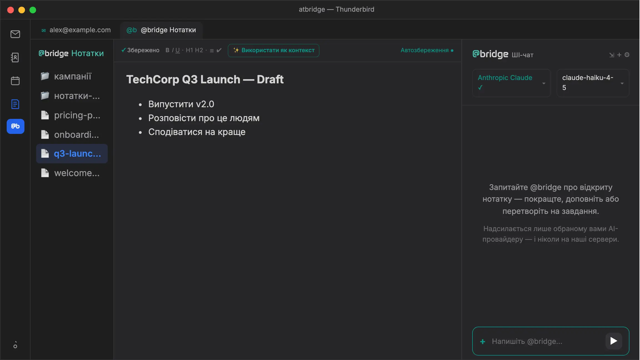Image resolution: width=640 pixels, height=360 pixels.
Task: Click the bullet 'Розповісти про це людям'
Action: tap(204, 118)
